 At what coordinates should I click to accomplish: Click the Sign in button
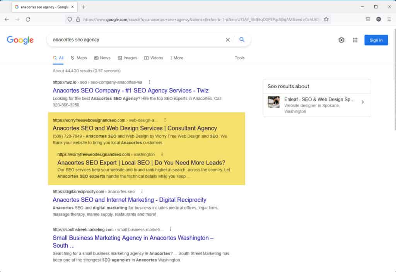376,40
